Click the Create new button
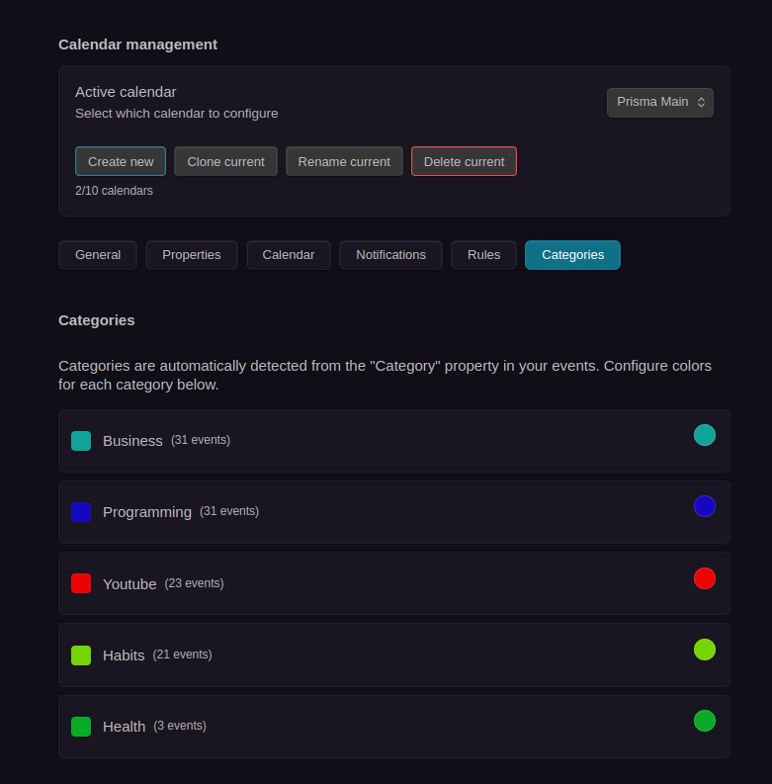 tap(121, 161)
